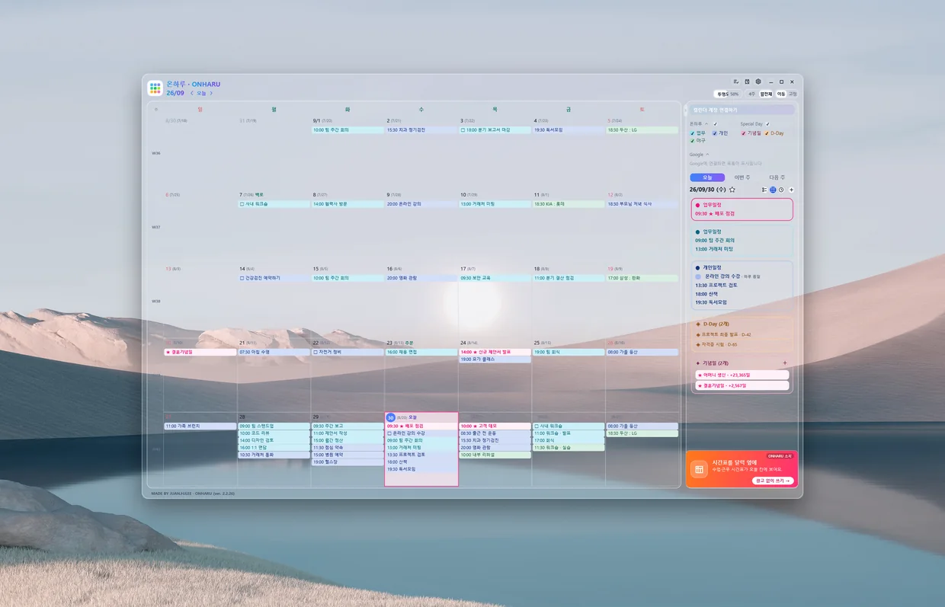
Task: Go to the previous month arrow
Action: point(192,94)
